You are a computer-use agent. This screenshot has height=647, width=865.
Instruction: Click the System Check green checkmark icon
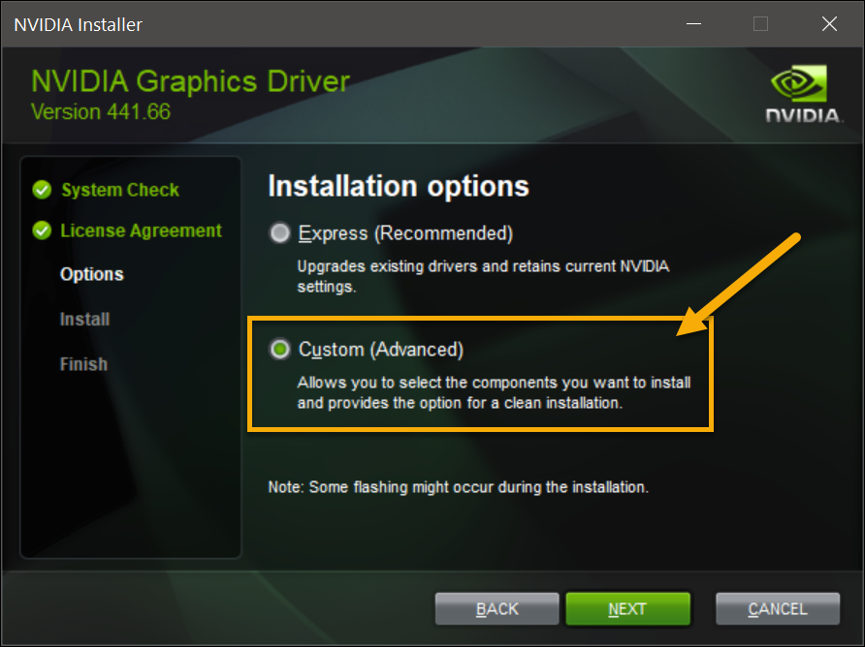[42, 190]
